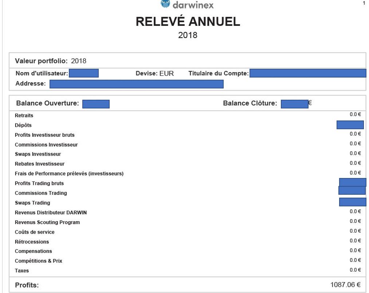Select the Taxes 0.0 € value
Viewport: 369px width, 293px height.
pyautogui.click(x=355, y=270)
